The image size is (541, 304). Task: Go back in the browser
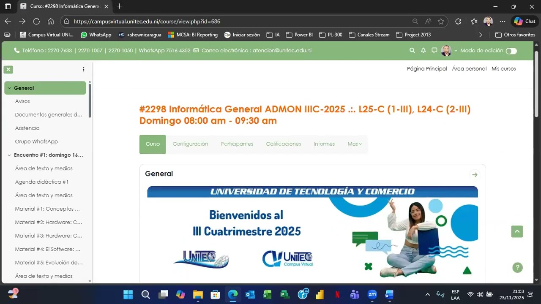(x=8, y=21)
